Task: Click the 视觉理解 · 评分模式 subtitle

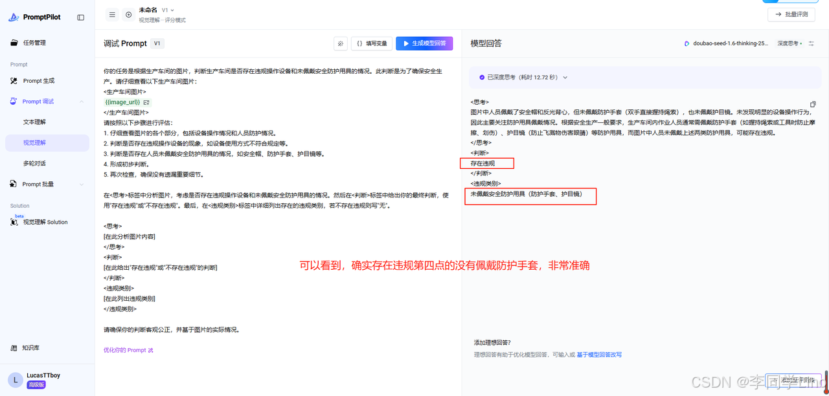Action: pos(162,20)
